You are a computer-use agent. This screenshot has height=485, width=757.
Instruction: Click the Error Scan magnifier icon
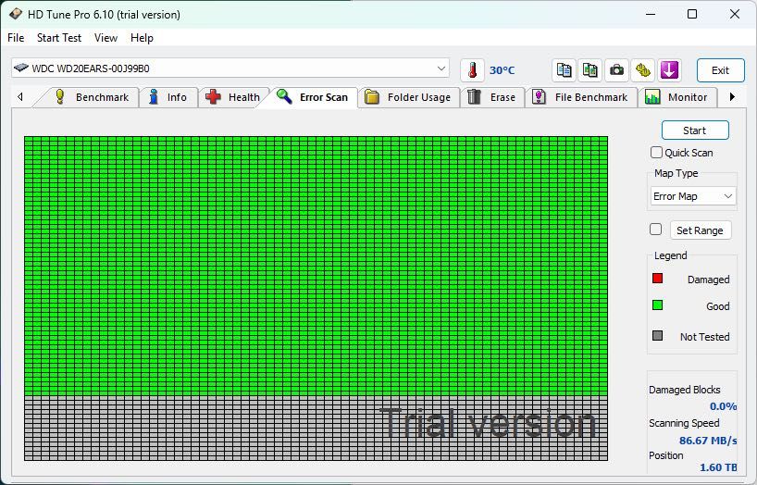click(284, 96)
